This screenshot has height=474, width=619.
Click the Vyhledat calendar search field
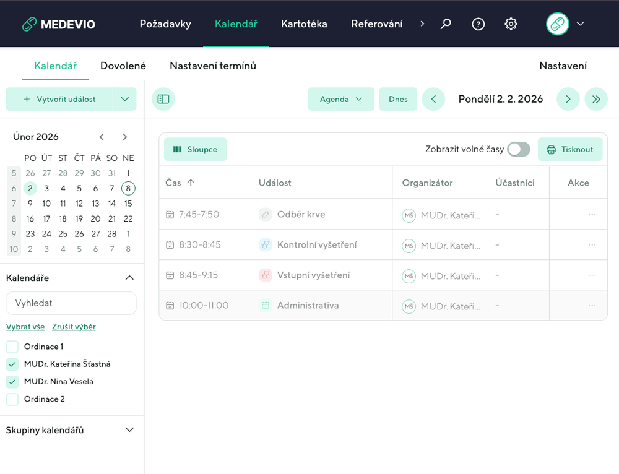pyautogui.click(x=71, y=303)
